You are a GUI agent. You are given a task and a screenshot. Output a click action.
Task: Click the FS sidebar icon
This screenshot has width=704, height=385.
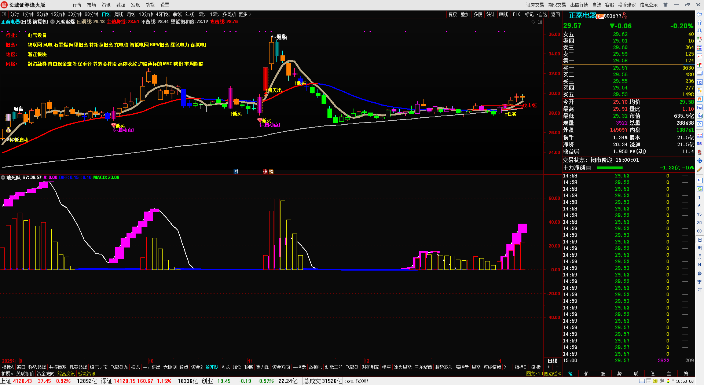tap(699, 181)
